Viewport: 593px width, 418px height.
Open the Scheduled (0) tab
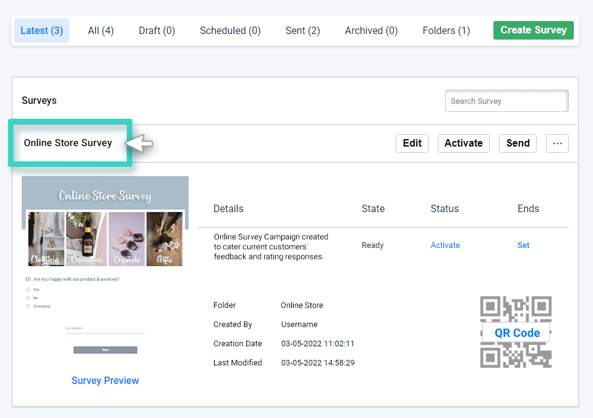click(x=230, y=30)
